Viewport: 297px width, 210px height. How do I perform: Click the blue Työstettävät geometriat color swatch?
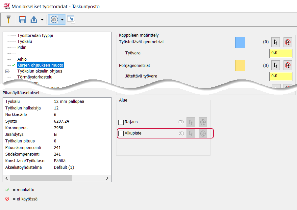(x=240, y=43)
